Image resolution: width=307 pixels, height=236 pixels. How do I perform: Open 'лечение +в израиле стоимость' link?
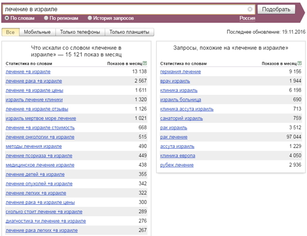tap(40, 128)
